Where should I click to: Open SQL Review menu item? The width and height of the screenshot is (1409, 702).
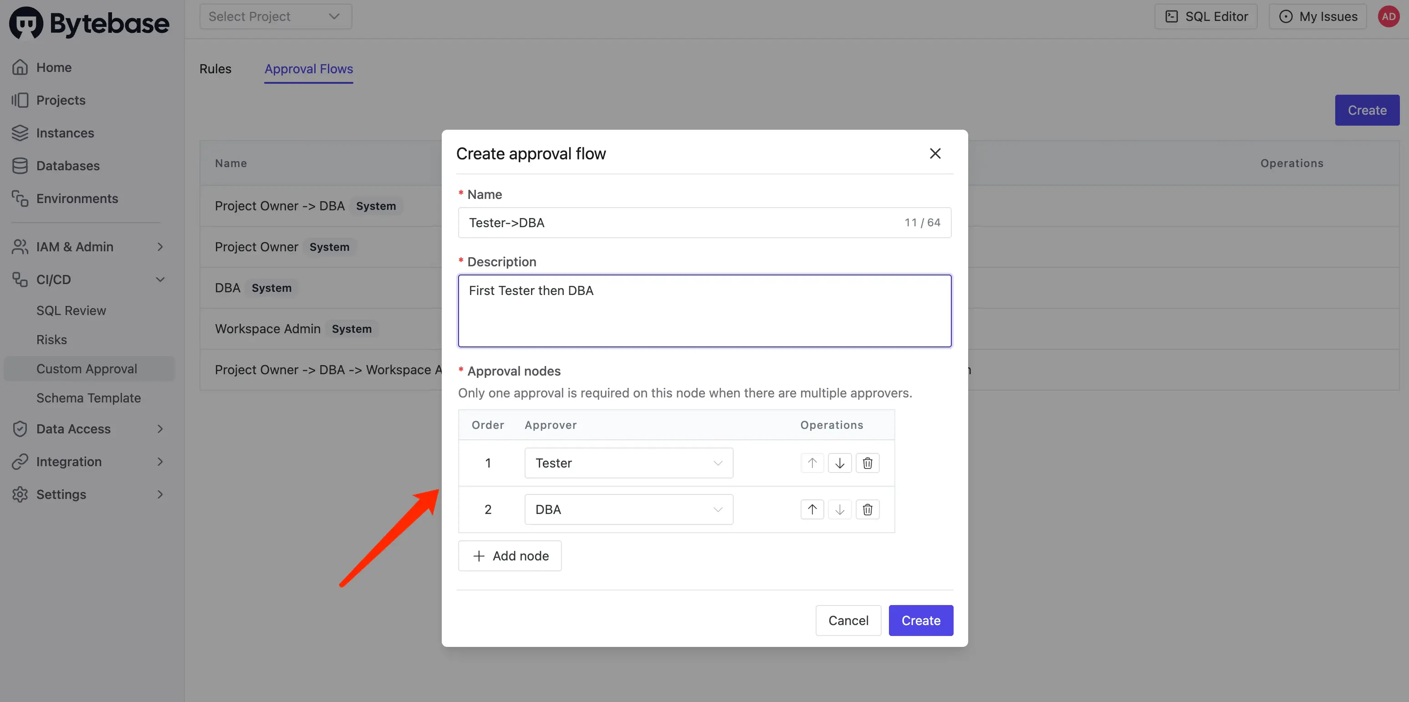click(x=71, y=310)
